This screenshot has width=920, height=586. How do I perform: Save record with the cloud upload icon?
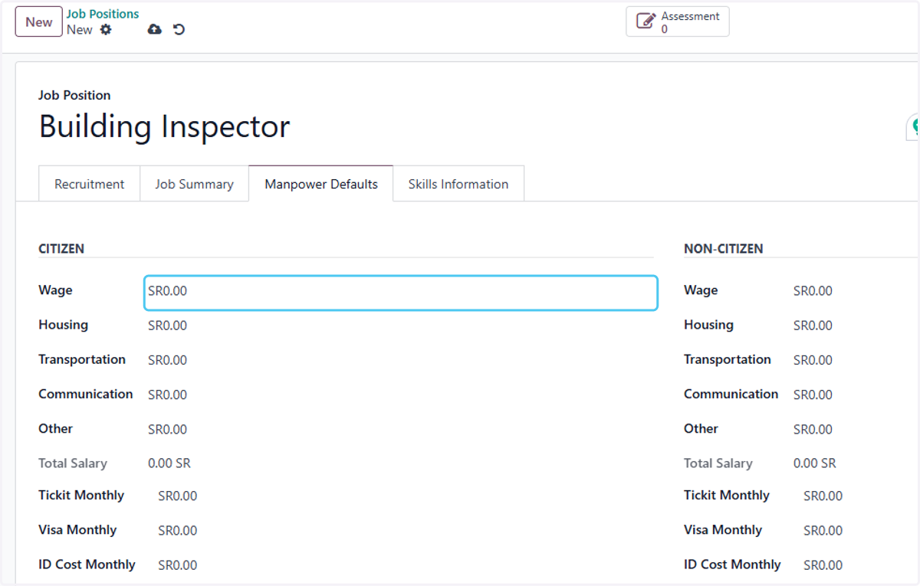[x=154, y=30]
